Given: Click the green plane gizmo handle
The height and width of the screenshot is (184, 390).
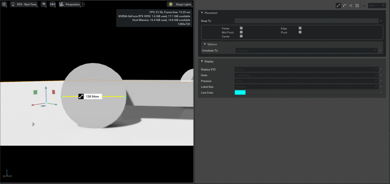Looking at the screenshot, I should coord(35,92).
